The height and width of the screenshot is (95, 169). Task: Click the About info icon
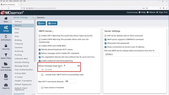point(148,12)
